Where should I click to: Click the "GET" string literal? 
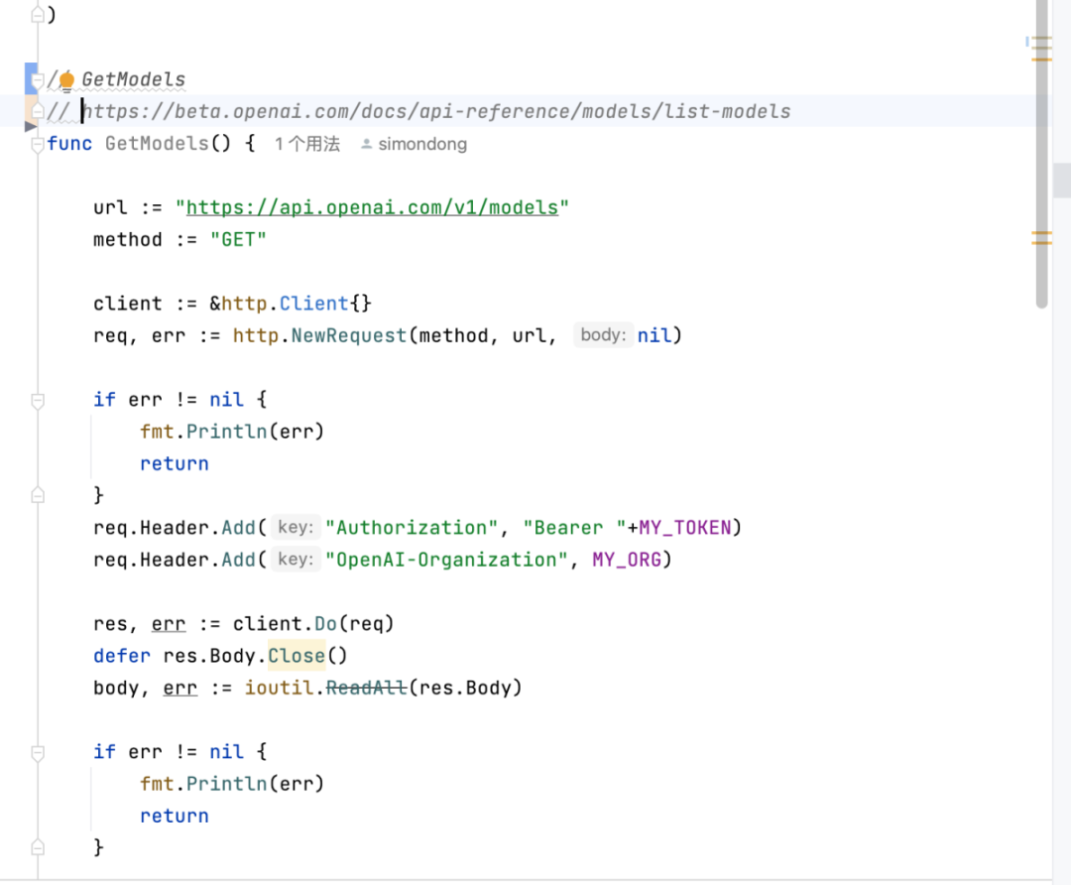click(238, 240)
